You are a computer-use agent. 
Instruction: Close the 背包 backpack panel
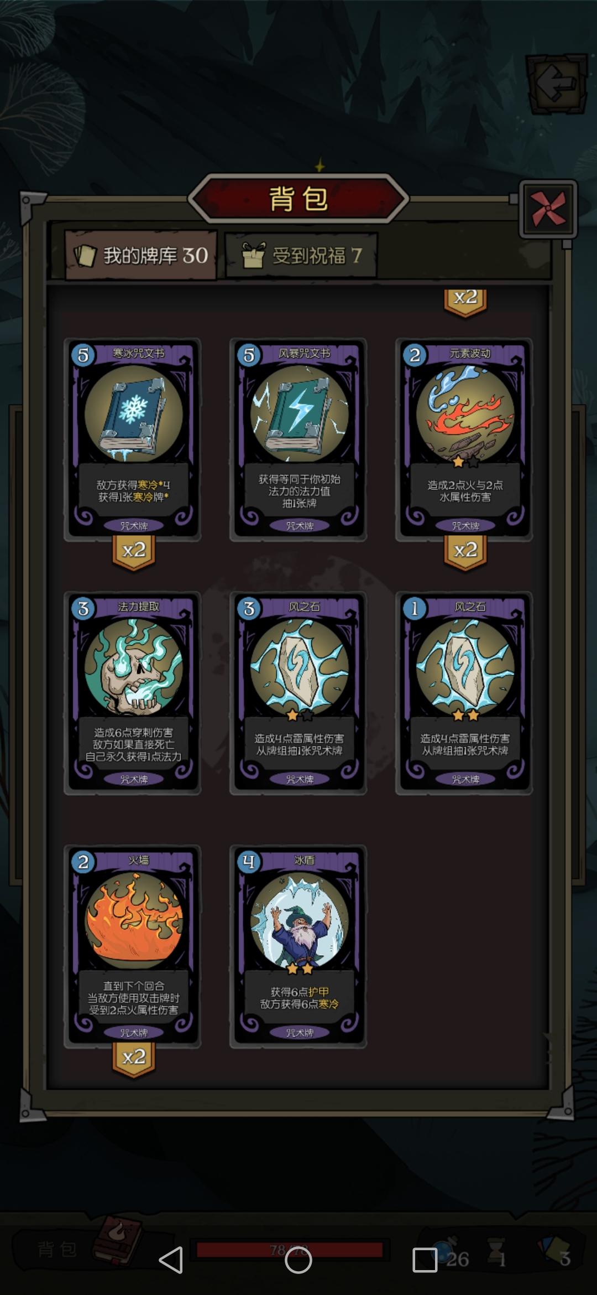pos(548,209)
